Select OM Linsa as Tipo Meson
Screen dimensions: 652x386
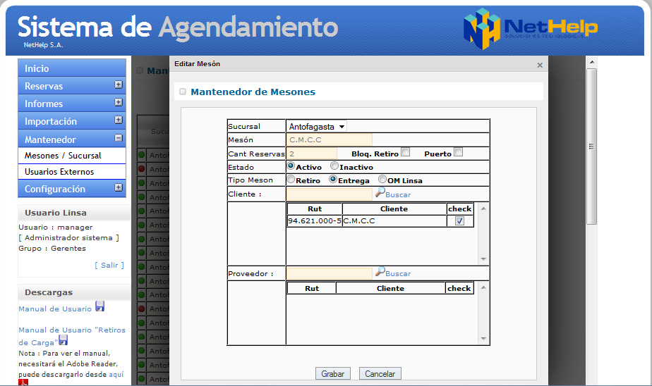coord(382,180)
